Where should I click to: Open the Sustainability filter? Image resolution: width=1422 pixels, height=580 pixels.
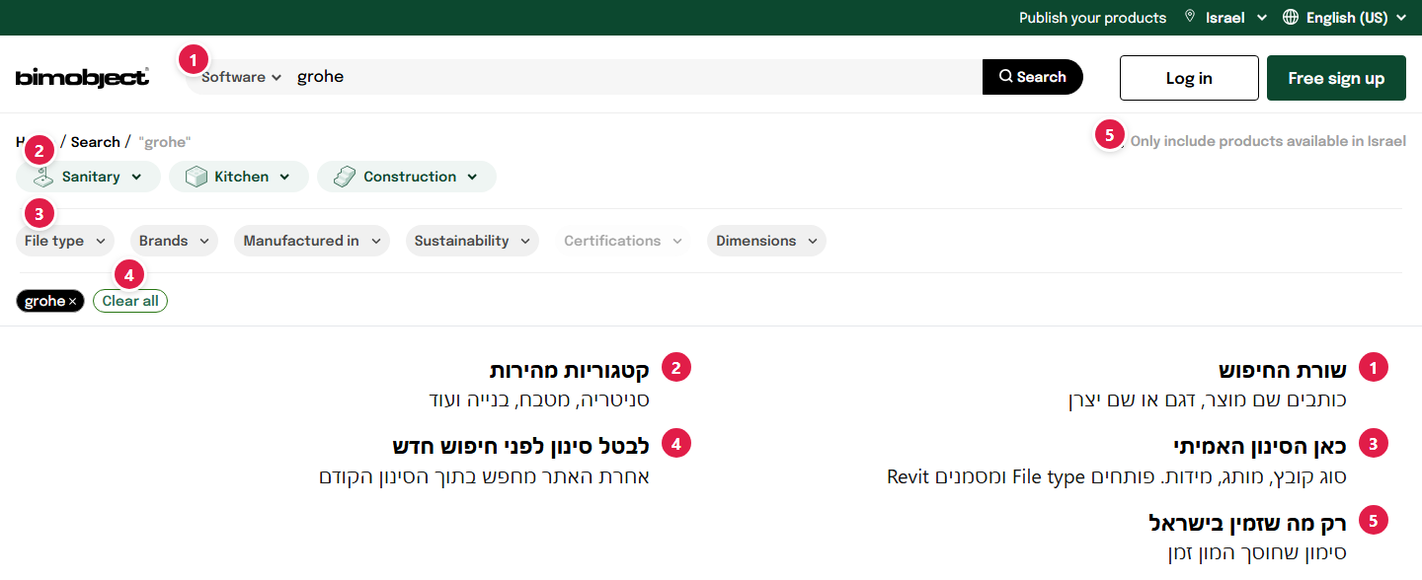[x=472, y=241]
